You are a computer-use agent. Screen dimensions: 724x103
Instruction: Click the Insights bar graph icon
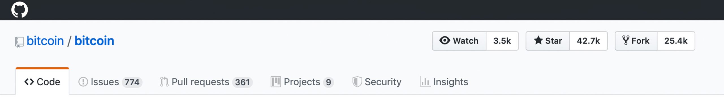point(425,82)
